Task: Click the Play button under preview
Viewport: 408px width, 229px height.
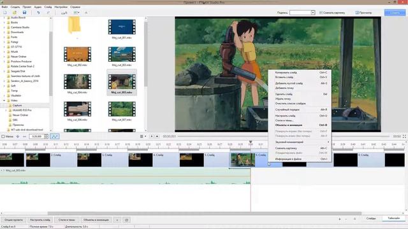Action: pos(152,136)
